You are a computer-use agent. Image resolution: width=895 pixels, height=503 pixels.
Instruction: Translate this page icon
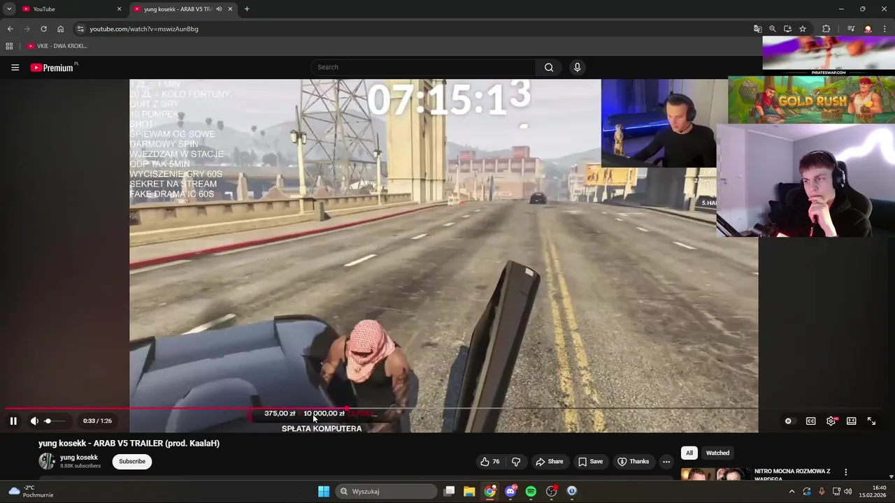pos(757,29)
